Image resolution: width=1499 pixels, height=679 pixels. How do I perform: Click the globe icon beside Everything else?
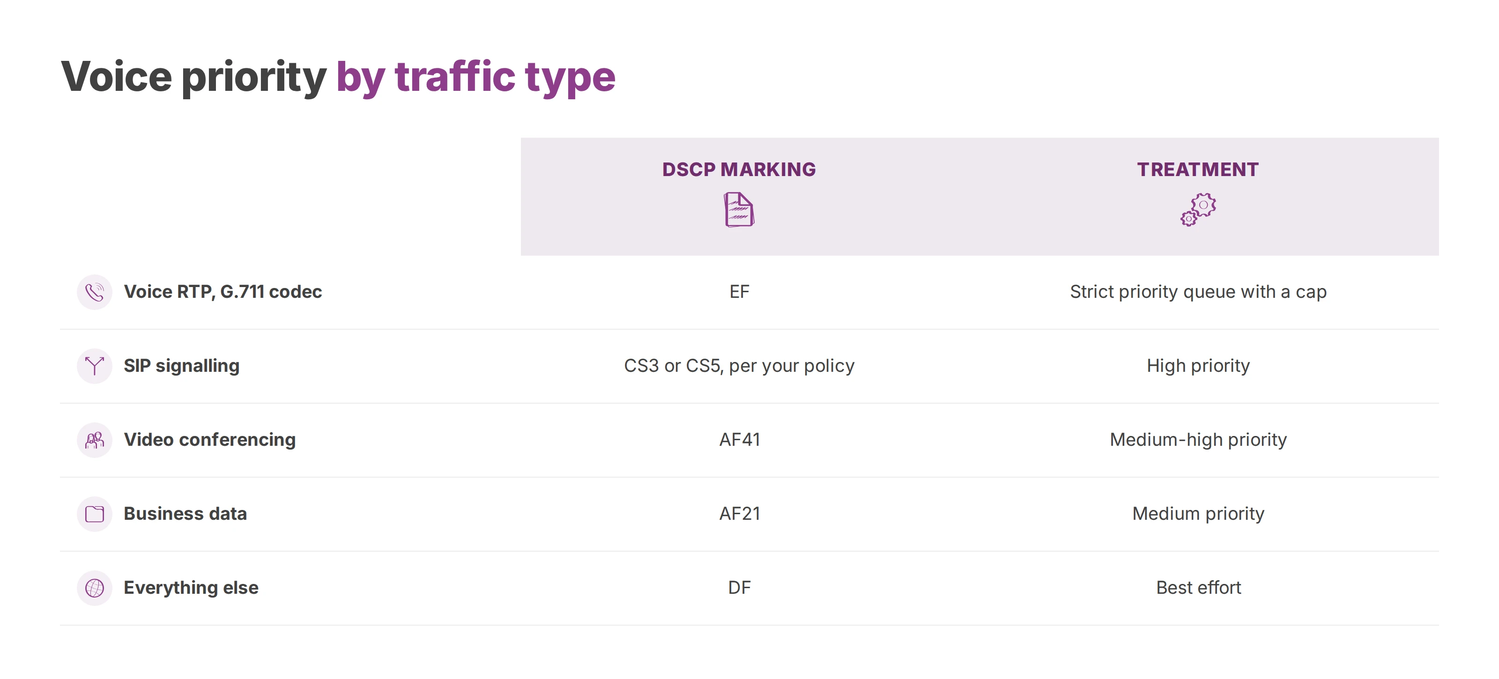pyautogui.click(x=94, y=588)
